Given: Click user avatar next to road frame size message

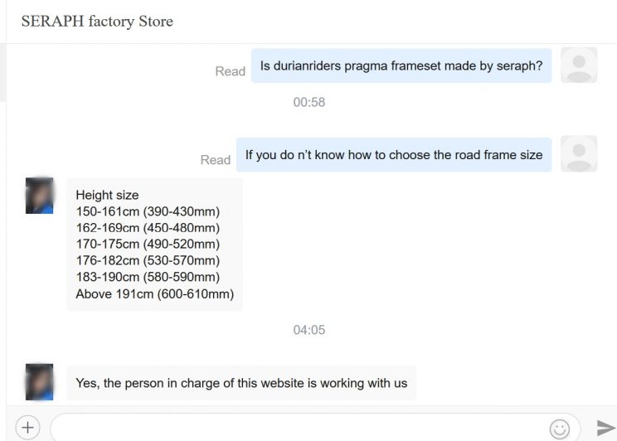Looking at the screenshot, I should pos(579,154).
